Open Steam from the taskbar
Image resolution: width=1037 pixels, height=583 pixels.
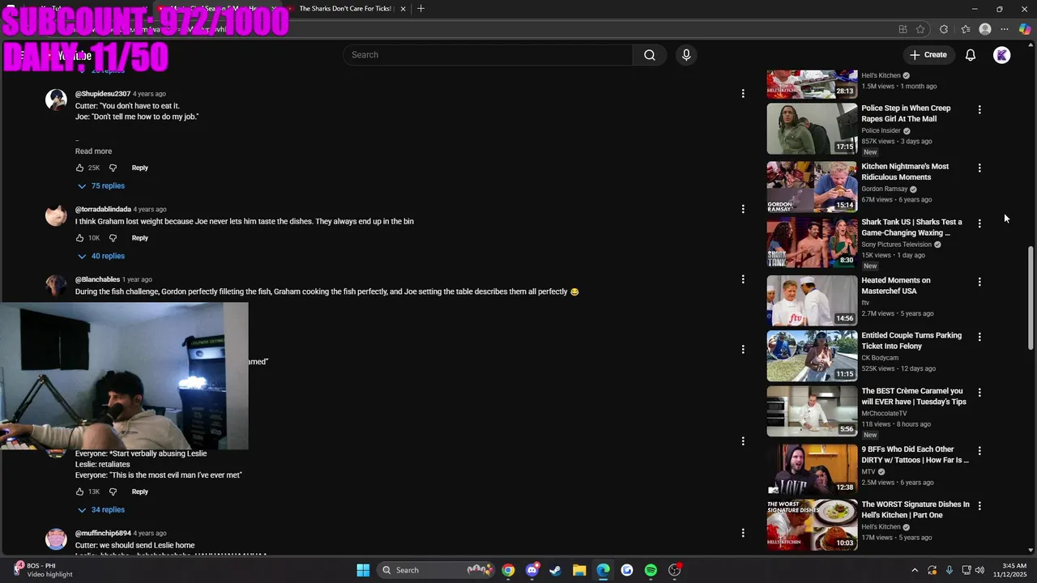555,570
